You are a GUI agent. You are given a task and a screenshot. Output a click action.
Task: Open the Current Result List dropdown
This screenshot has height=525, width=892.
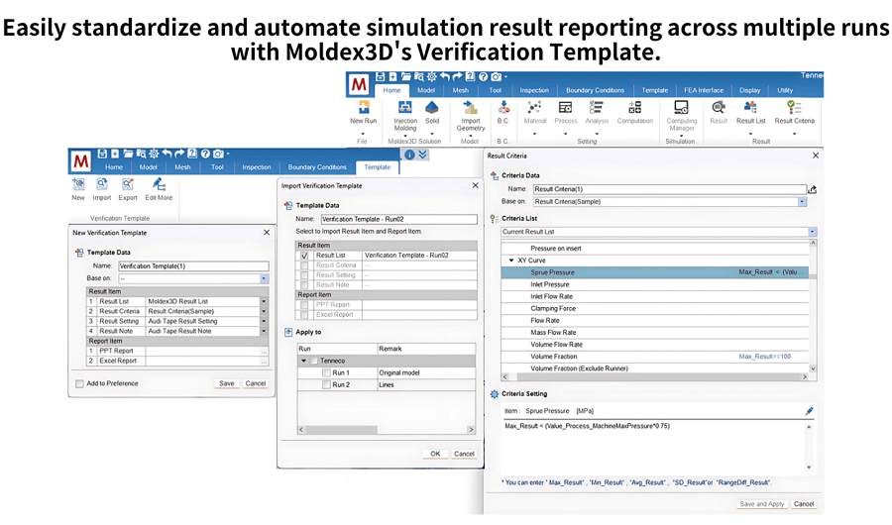point(812,232)
